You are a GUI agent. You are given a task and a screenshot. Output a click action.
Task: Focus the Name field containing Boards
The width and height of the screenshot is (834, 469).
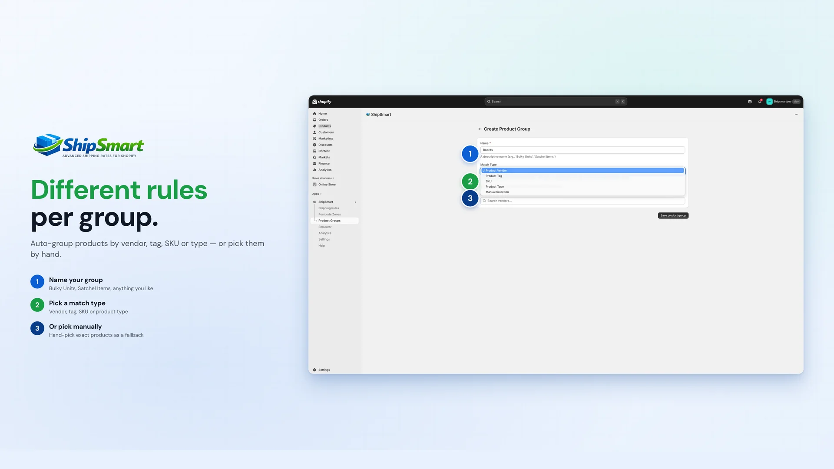pos(582,150)
